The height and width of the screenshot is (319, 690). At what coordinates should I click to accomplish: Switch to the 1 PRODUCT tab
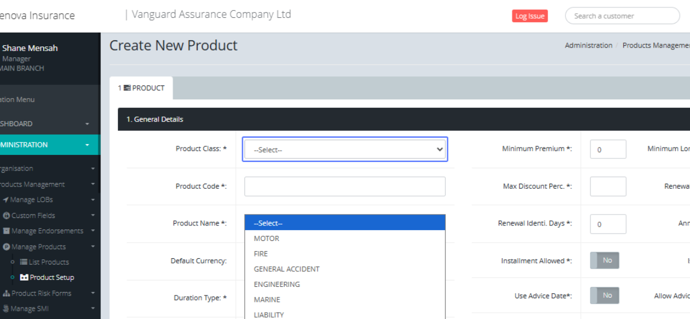point(141,88)
